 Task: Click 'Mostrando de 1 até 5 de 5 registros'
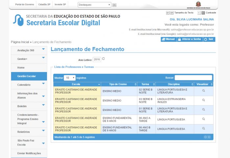(x=75, y=137)
